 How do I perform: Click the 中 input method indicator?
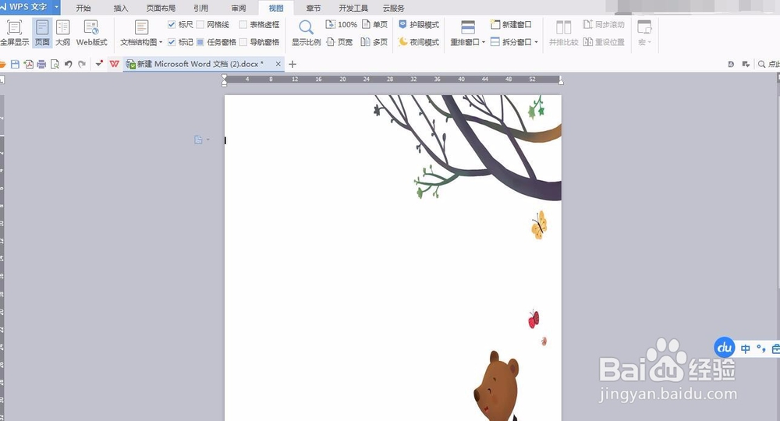tap(745, 348)
